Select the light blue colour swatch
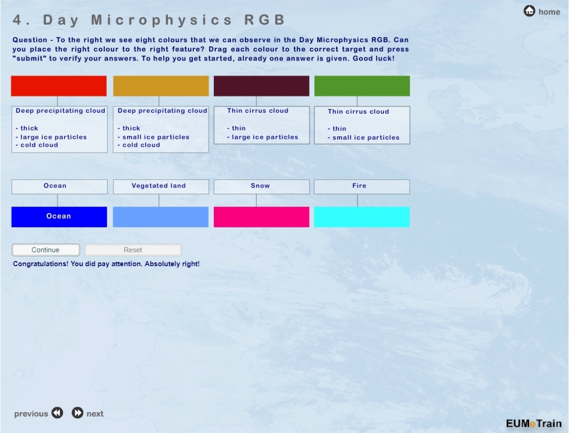This screenshot has height=433, width=569. coord(161,216)
